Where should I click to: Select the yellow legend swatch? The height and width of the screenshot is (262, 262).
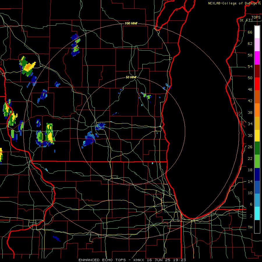tap(257, 135)
